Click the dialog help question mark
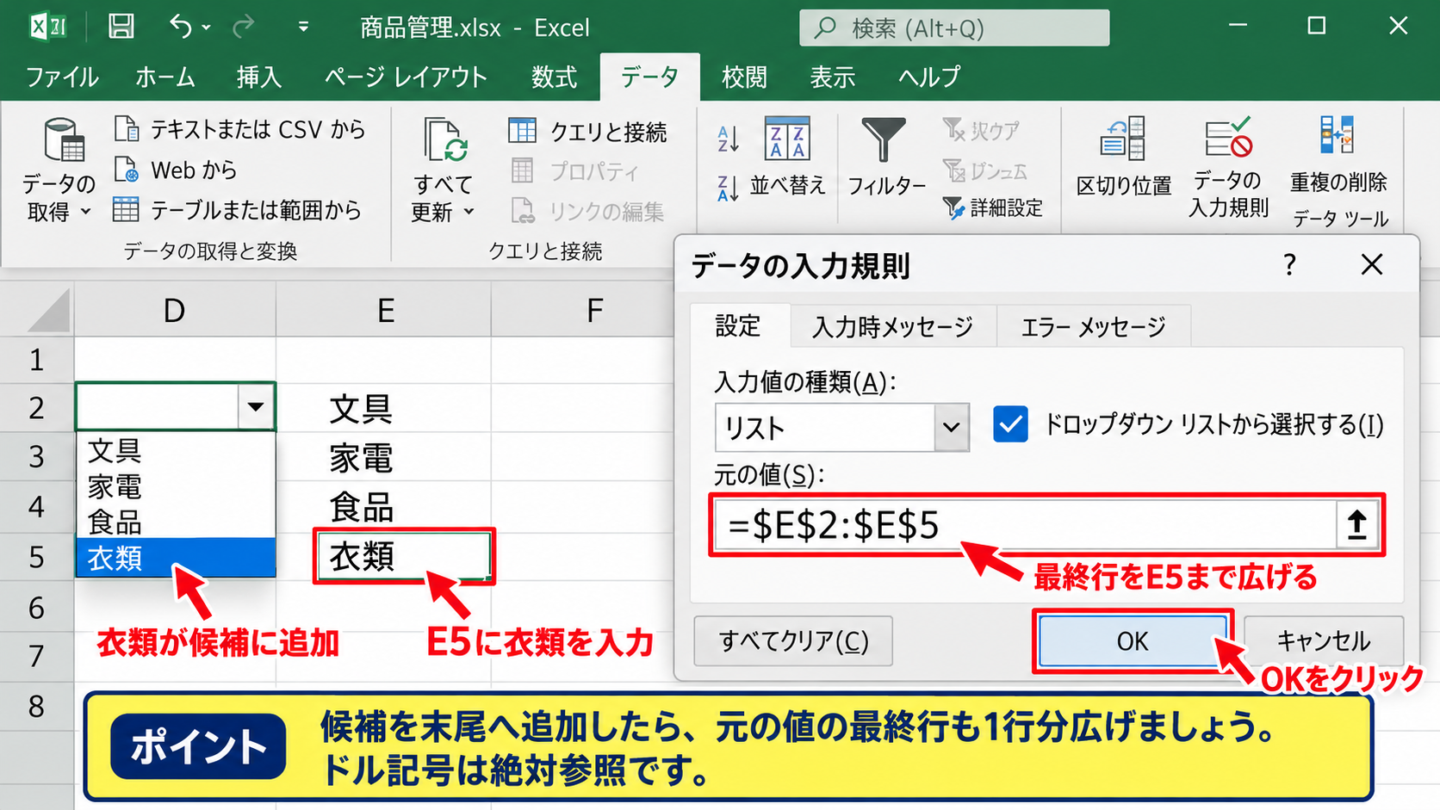 [1289, 264]
